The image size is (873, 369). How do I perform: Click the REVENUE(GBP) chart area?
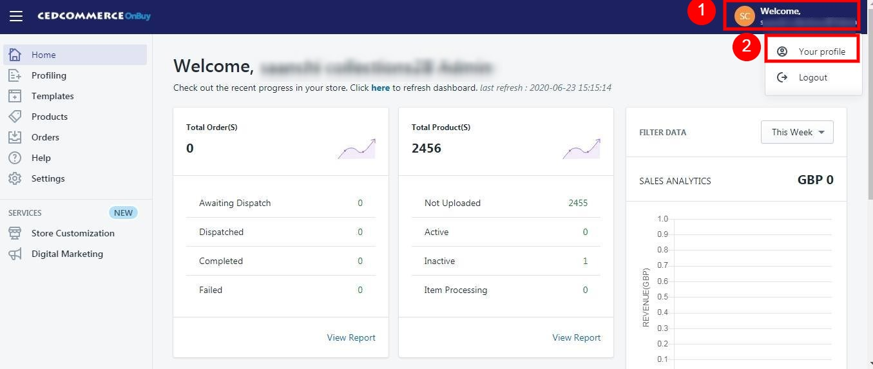[x=736, y=293]
